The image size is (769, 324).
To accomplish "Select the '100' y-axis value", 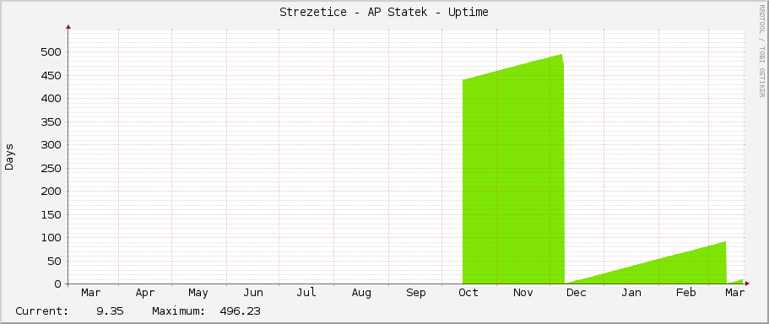I will tap(51, 238).
